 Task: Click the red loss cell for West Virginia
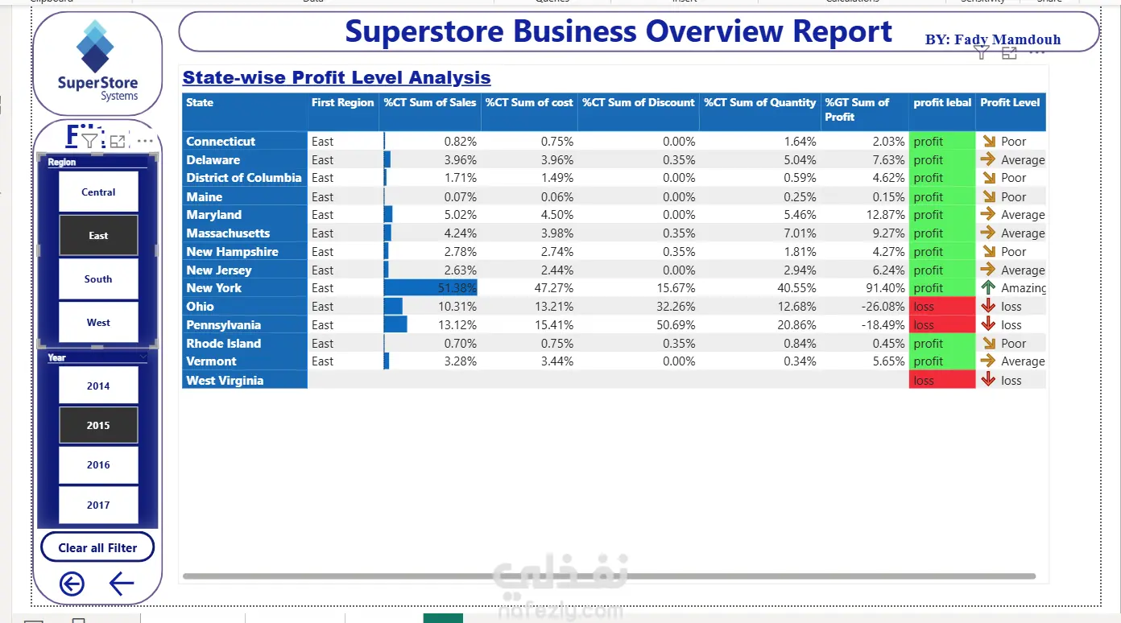pyautogui.click(x=942, y=380)
